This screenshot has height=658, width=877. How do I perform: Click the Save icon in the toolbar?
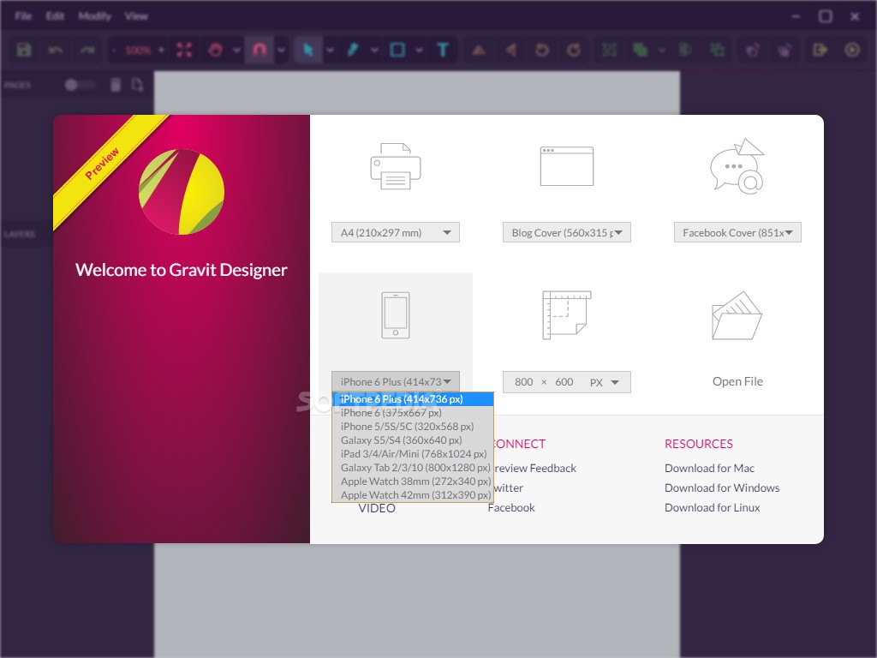coord(24,50)
